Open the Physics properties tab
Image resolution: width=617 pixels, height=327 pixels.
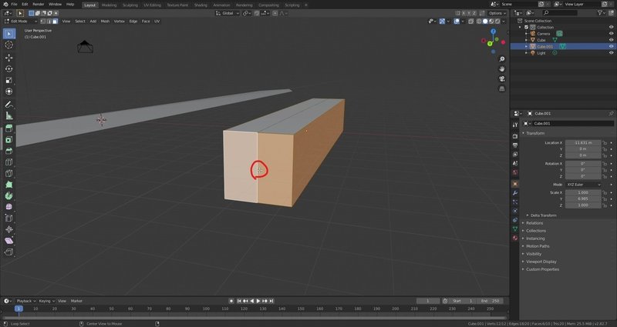pos(515,211)
